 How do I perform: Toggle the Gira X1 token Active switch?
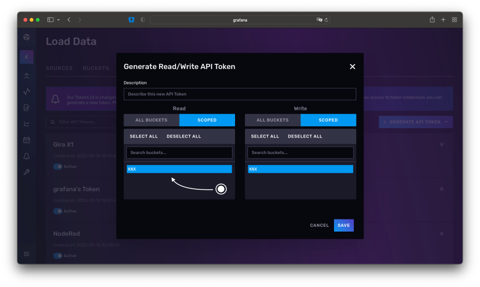coord(58,166)
